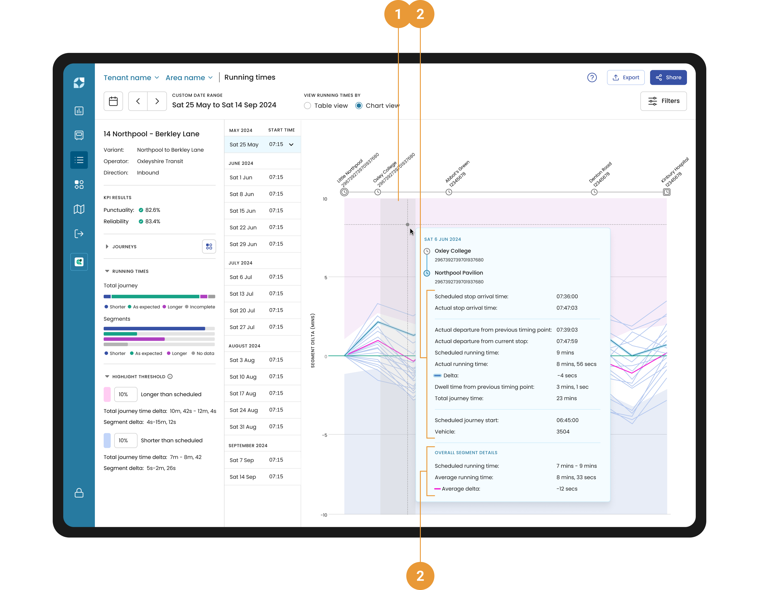
Task: Click the lock icon in the sidebar
Action: [x=79, y=493]
